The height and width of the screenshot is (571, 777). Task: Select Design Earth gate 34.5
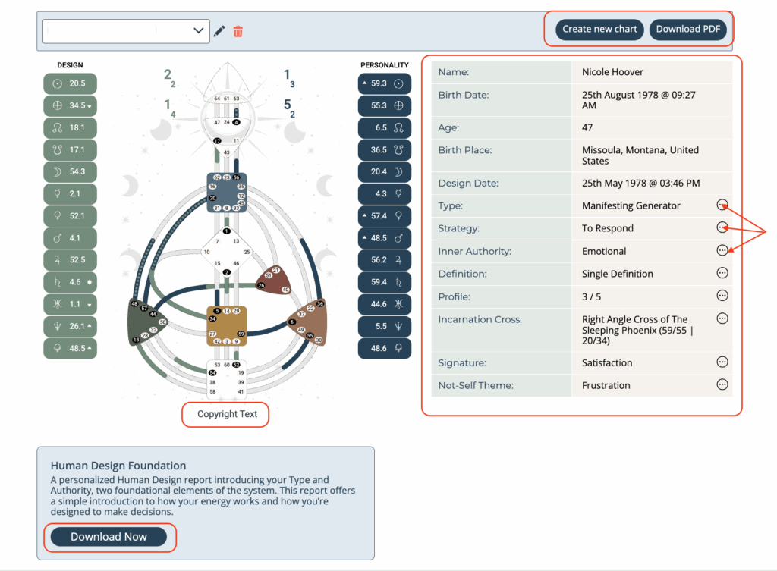click(x=70, y=105)
